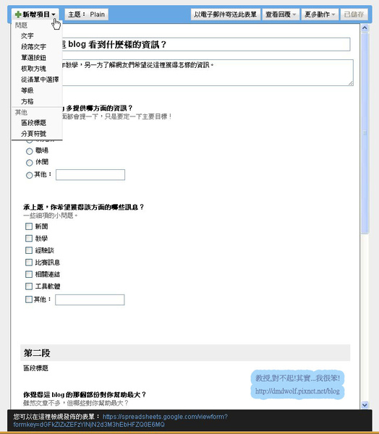Screen dimensions: 379x434
Task: Check the 比賽訊息 checkbox
Action: pos(29,262)
